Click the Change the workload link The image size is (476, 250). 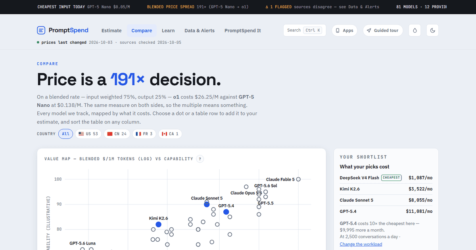pyautogui.click(x=361, y=244)
